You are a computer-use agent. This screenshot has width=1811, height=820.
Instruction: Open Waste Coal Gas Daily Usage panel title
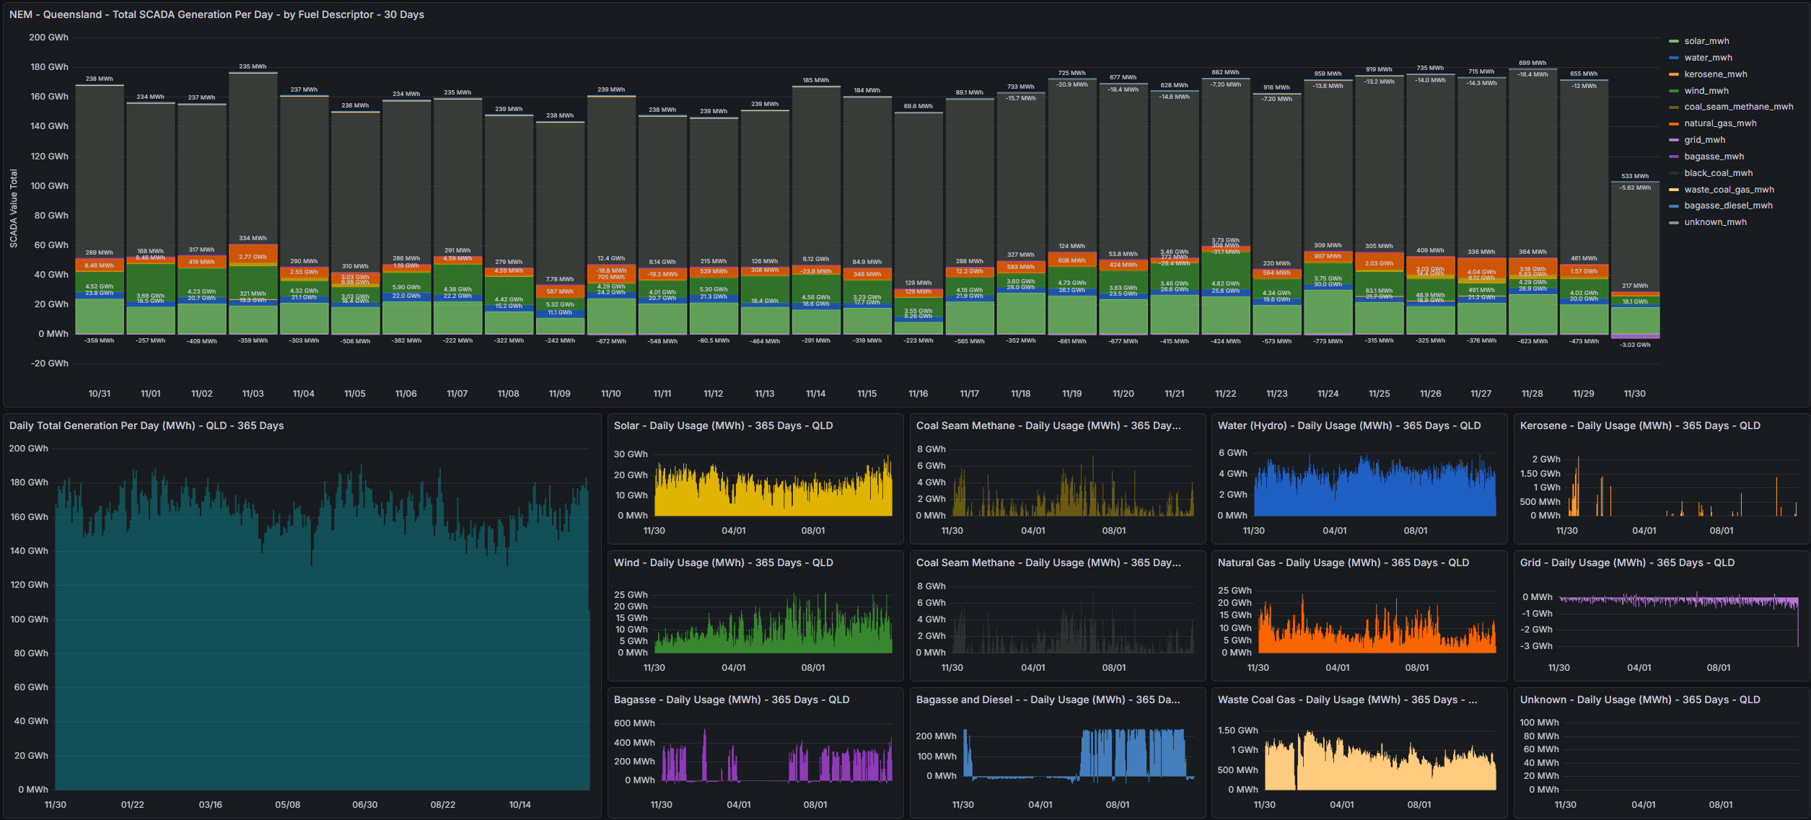coord(1347,700)
